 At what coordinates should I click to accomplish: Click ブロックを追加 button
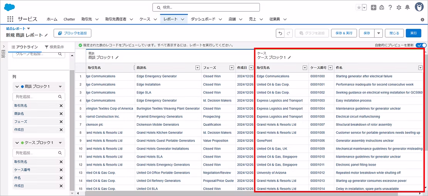72,33
